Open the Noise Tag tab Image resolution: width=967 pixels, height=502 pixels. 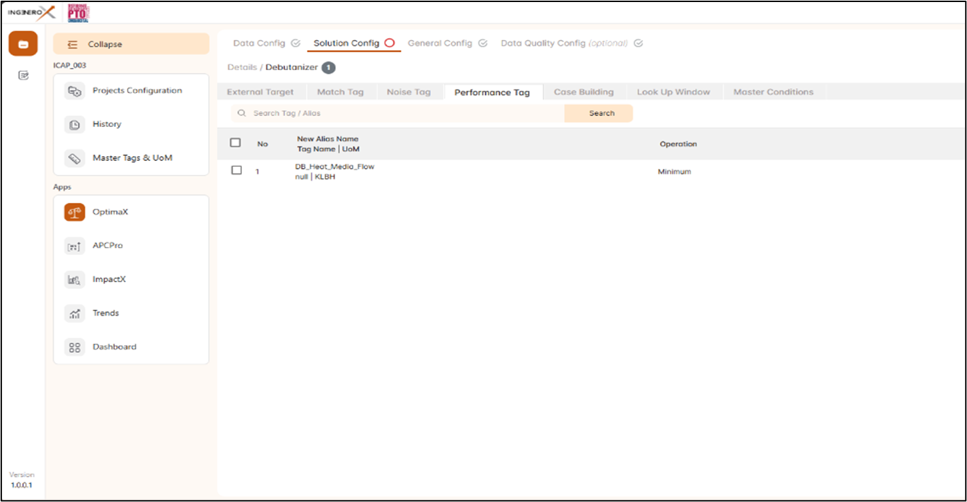pyautogui.click(x=408, y=92)
